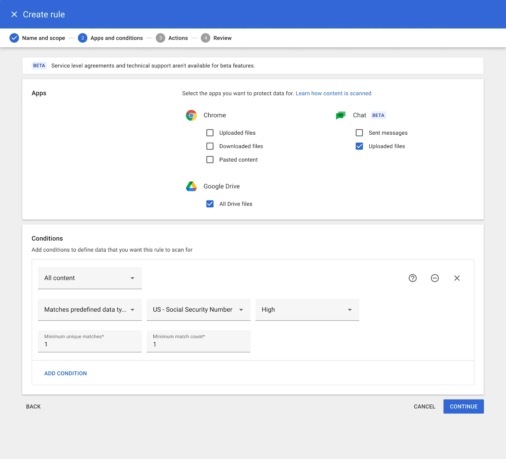Click the BETA badge next to Chat
Image resolution: width=506 pixels, height=459 pixels.
click(x=378, y=115)
